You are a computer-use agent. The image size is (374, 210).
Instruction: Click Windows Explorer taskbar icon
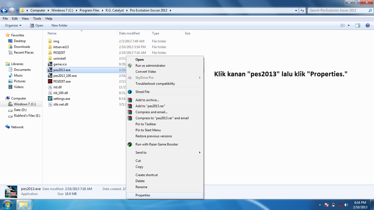click(x=24, y=205)
